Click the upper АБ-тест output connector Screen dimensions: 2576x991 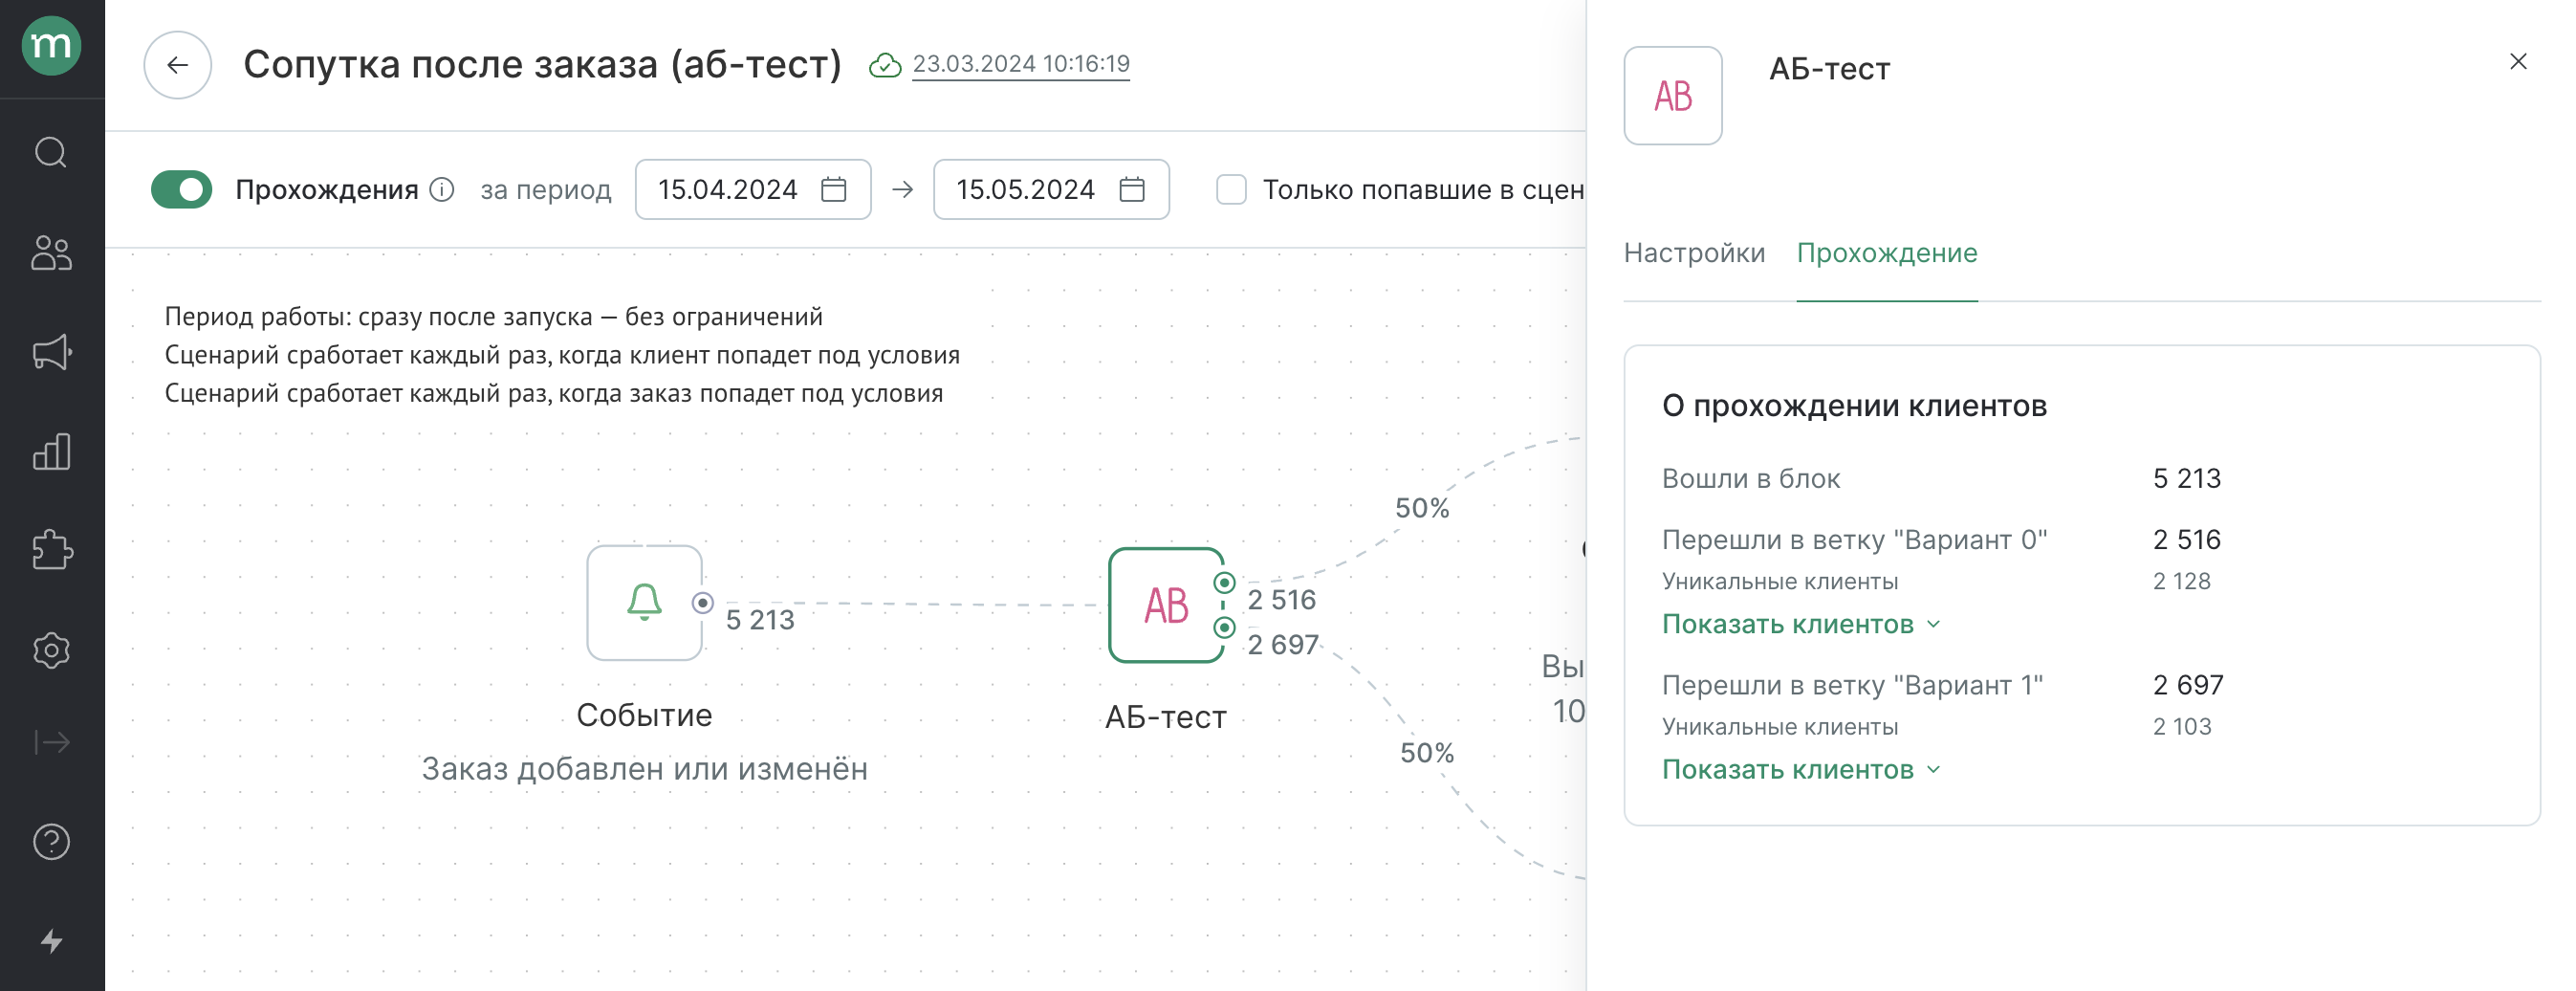[1224, 582]
